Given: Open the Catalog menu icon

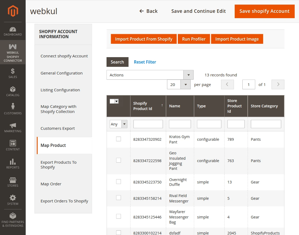Looking at the screenshot, I should [13, 91].
